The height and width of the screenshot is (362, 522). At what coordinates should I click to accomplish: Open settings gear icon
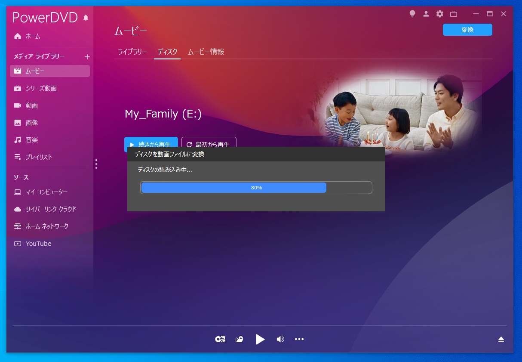(439, 14)
